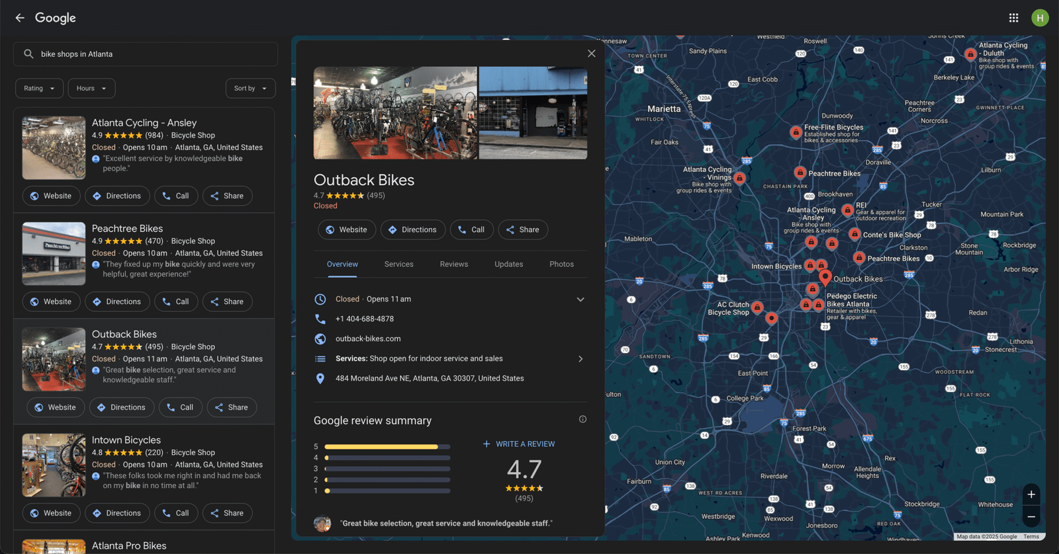Zoom in on the map
1059x554 pixels.
pos(1031,495)
